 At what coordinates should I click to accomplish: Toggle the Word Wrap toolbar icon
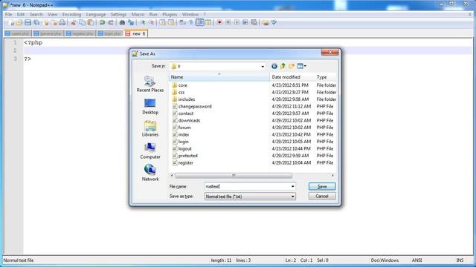click(182, 23)
